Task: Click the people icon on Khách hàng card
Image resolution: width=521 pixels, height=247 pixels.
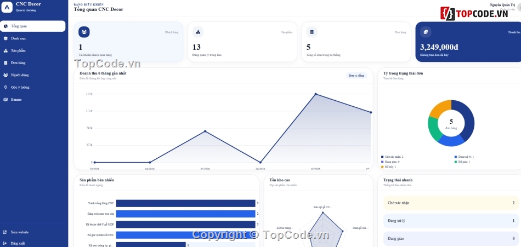Action: [x=84, y=32]
